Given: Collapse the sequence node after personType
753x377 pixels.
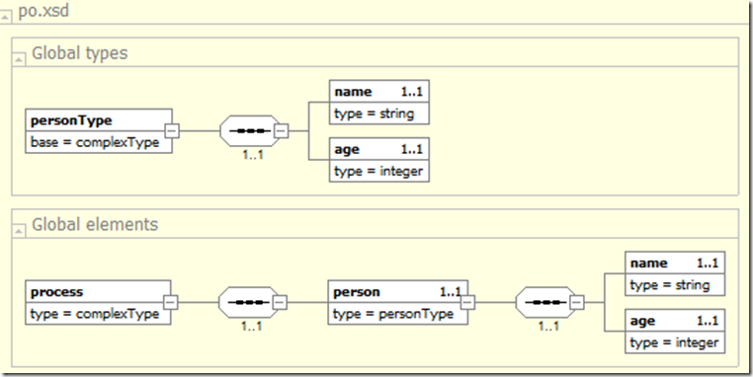Looking at the screenshot, I should [x=282, y=130].
